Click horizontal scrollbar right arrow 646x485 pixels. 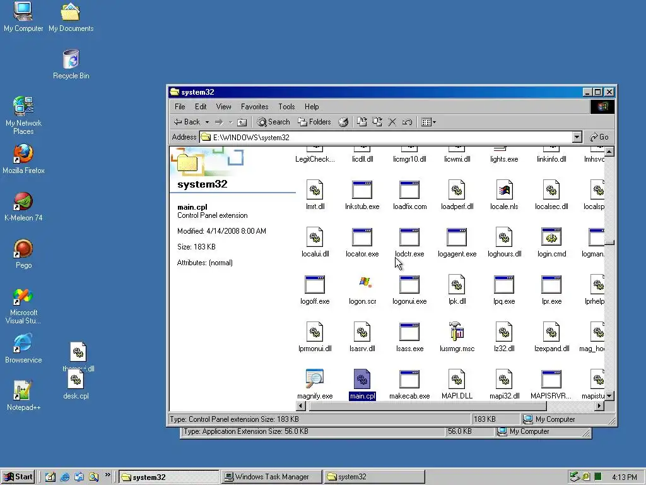[599, 406]
